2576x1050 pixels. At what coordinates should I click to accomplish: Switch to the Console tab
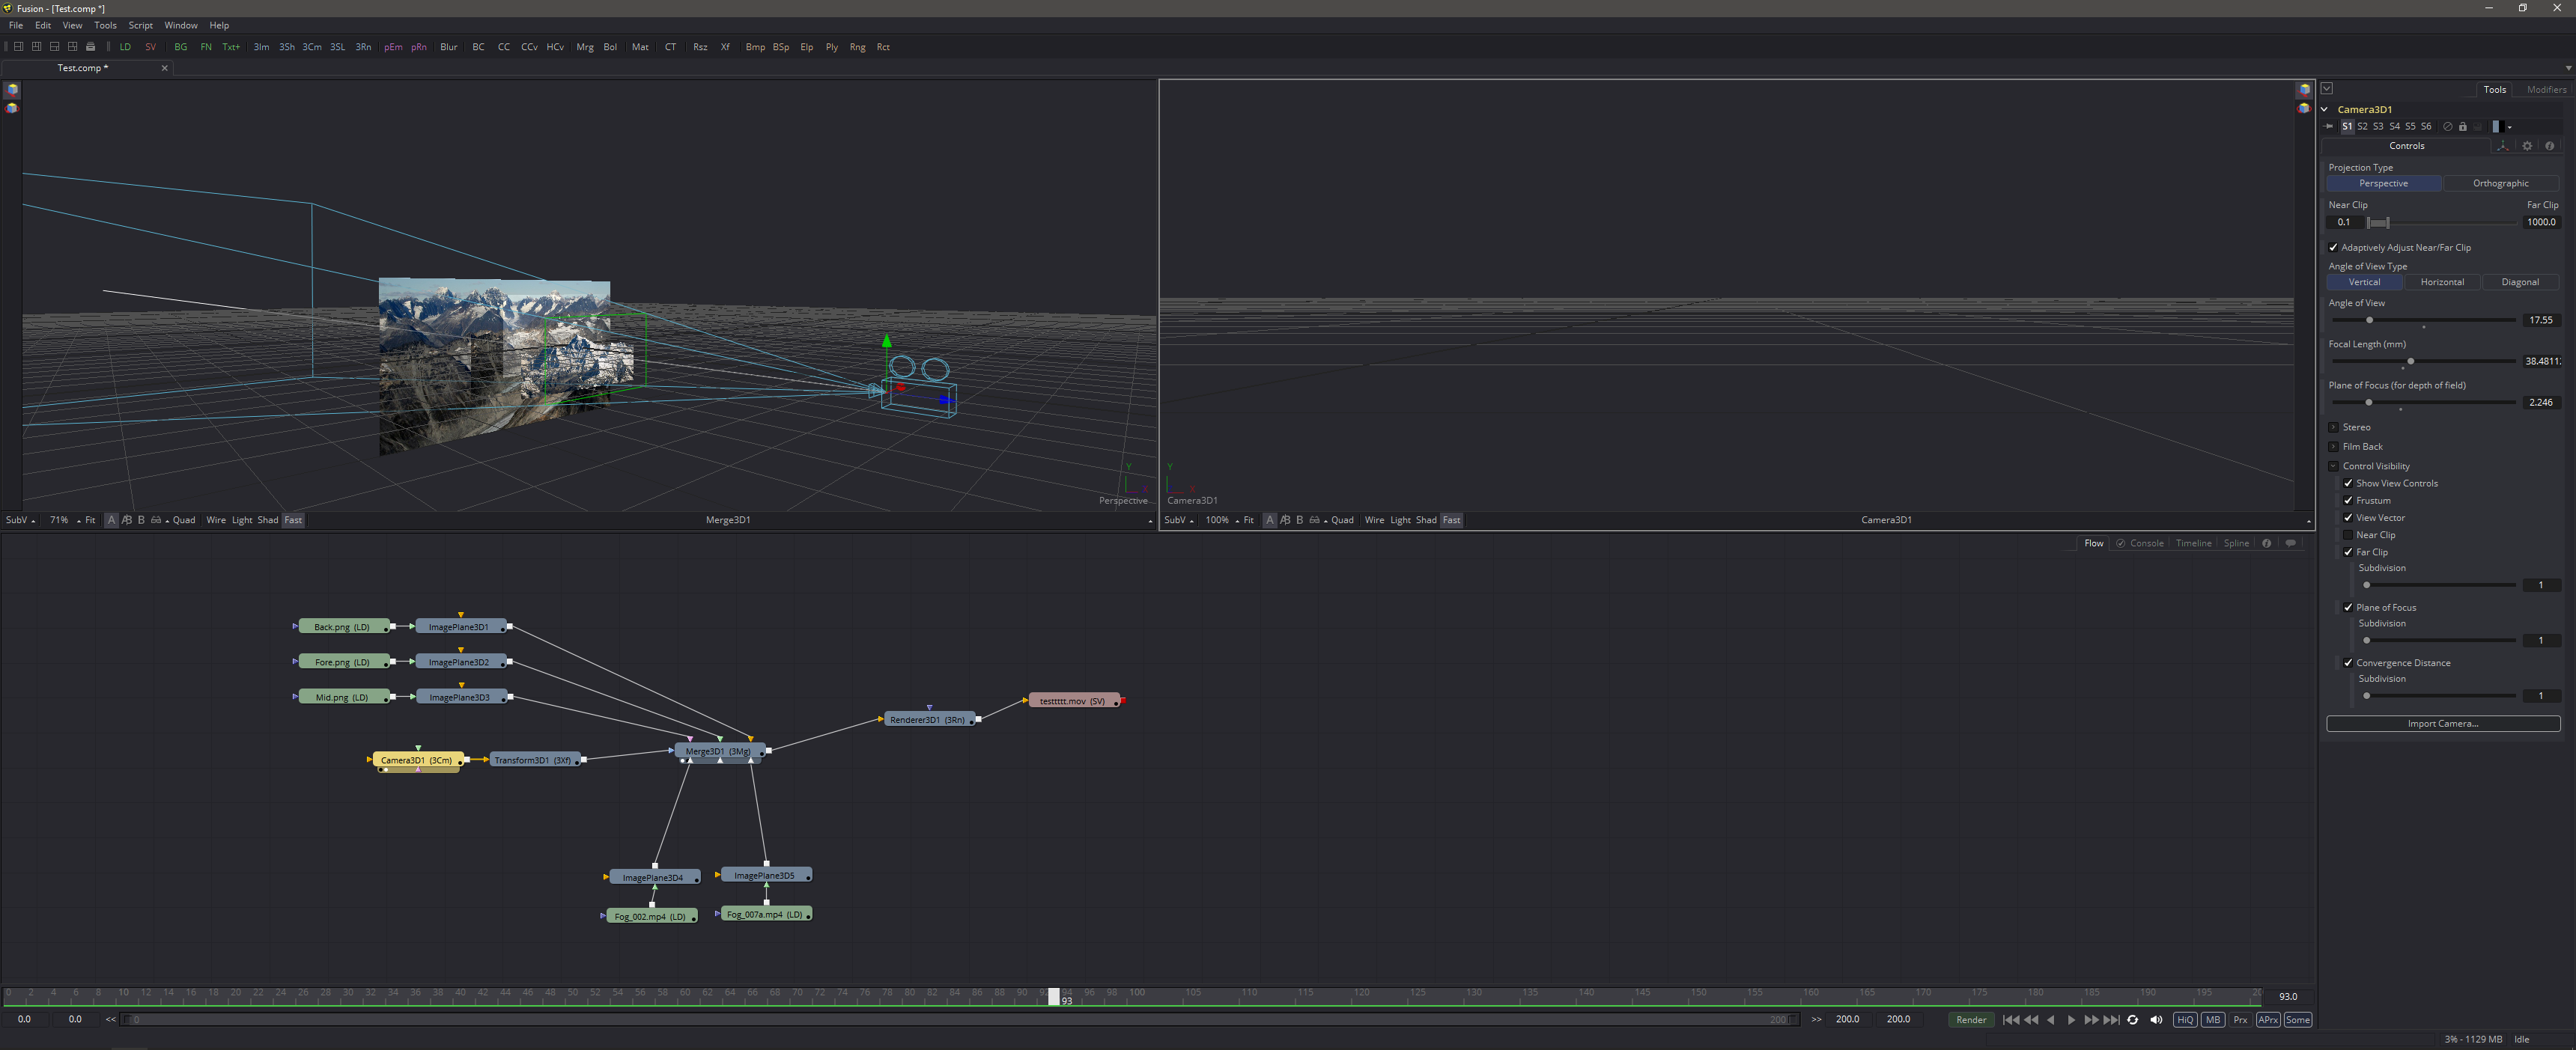(x=2146, y=543)
